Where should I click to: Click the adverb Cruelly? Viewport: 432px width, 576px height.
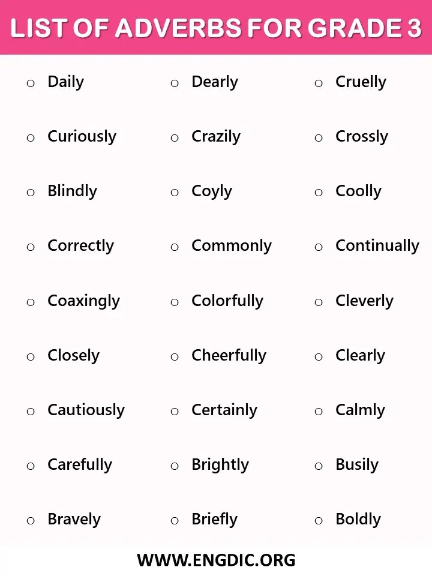361,82
